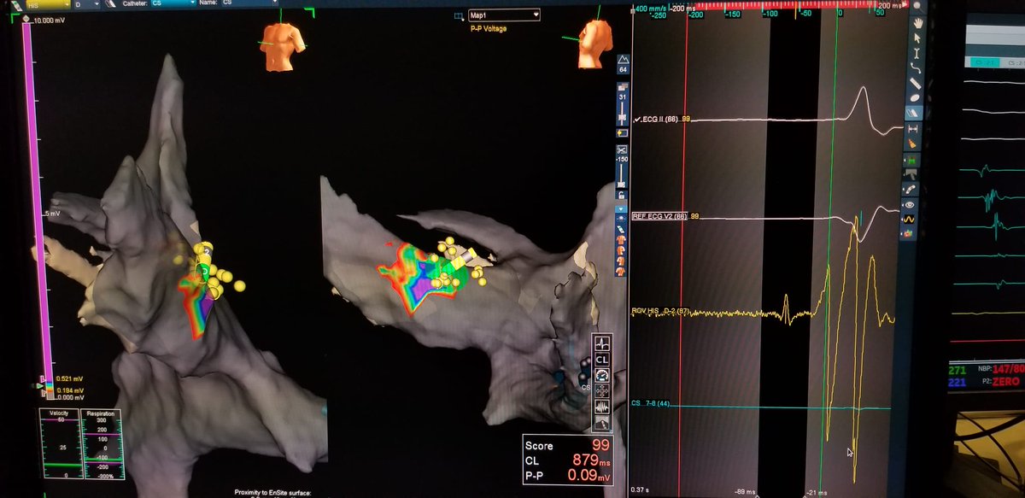Open the Catheter CS dropdown
Viewport: 1025px width, 498px height.
(173, 5)
